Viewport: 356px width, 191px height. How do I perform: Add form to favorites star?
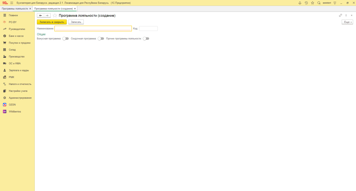click(55, 15)
